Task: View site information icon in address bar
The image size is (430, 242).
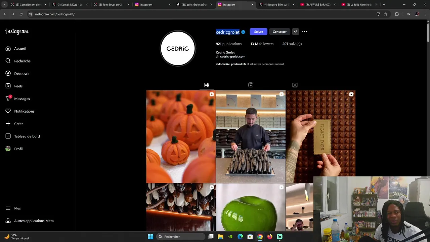Action: point(31,14)
